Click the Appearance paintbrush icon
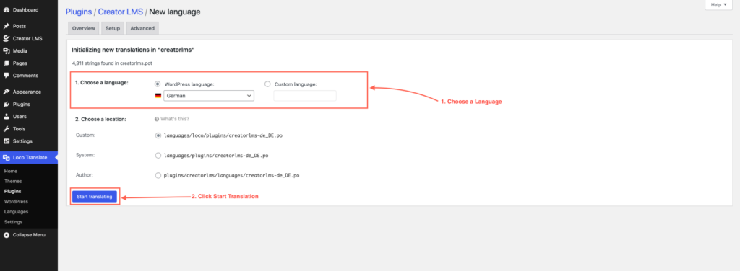Image resolution: width=740 pixels, height=271 pixels. coord(7,92)
